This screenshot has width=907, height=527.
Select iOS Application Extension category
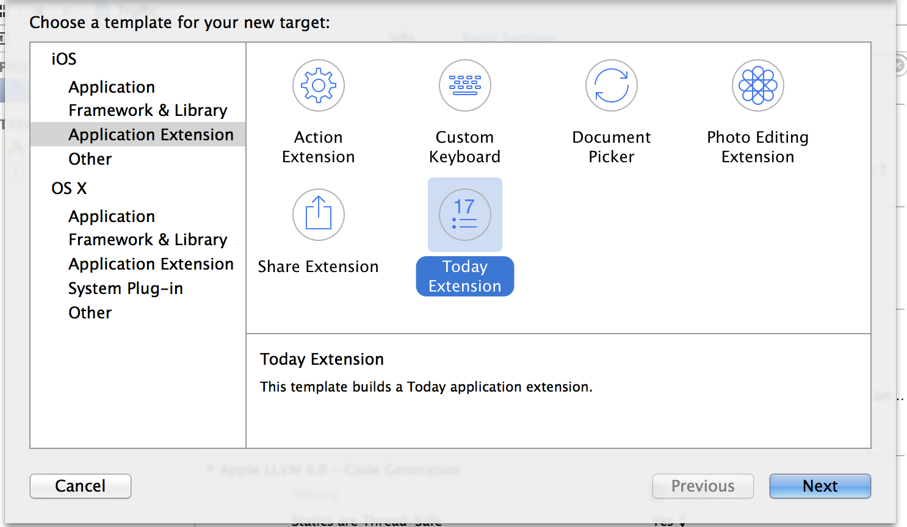tap(151, 135)
